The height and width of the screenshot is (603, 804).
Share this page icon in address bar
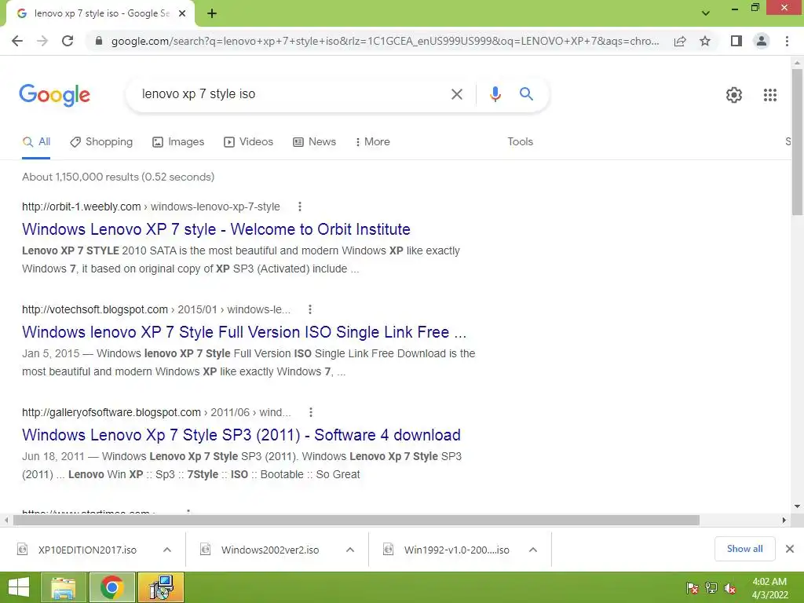click(680, 41)
